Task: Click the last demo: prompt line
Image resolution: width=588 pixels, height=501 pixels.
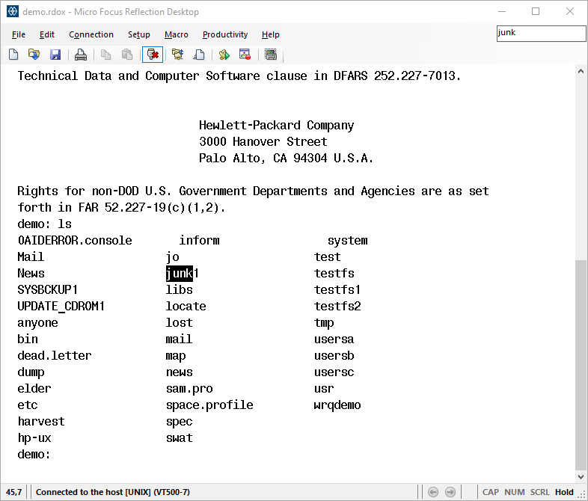Action: click(x=34, y=455)
